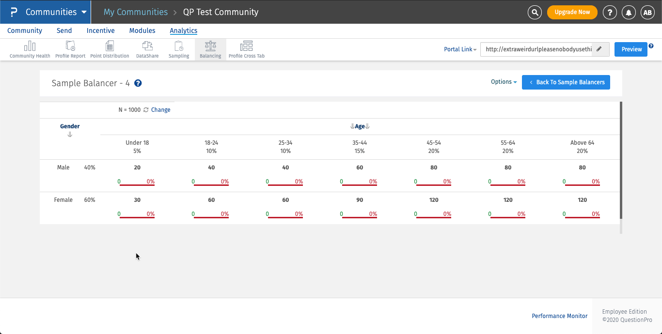Click the search magnifier icon

(x=535, y=12)
